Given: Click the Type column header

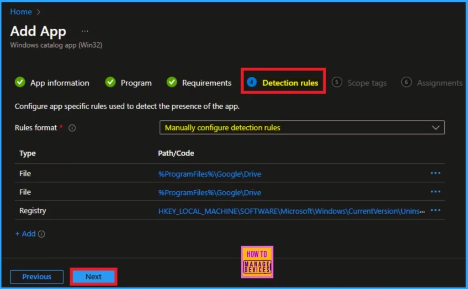Looking at the screenshot, I should [x=27, y=154].
